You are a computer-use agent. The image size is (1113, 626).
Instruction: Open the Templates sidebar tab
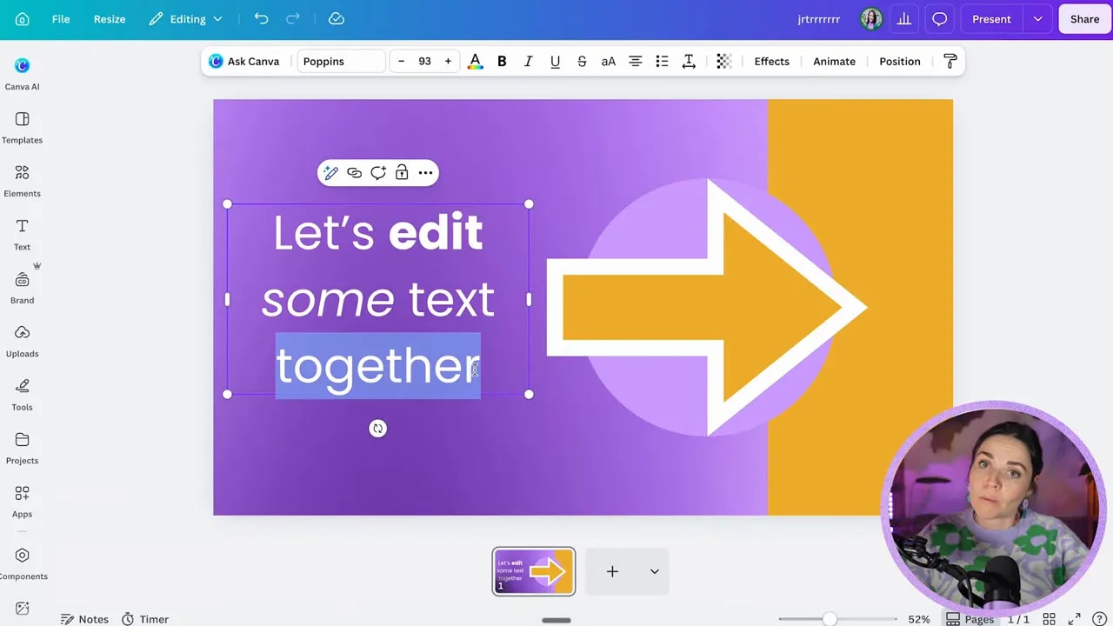22,127
